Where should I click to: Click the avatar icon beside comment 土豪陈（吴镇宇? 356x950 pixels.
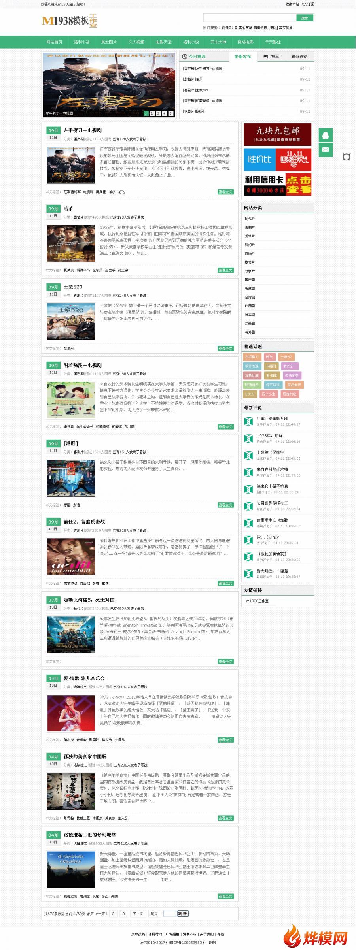[x=248, y=455]
